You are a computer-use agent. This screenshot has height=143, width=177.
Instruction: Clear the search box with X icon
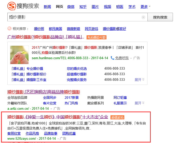[x=143, y=17]
